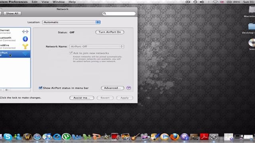The width and height of the screenshot is (255, 143).
Task: Open the Location Automatic dropdown
Action: coord(71,22)
